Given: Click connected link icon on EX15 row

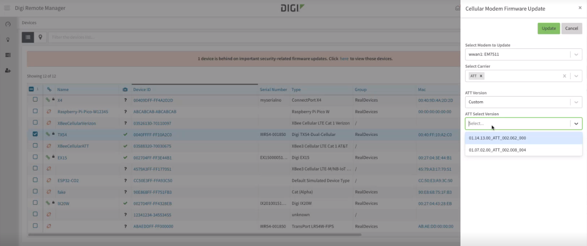Looking at the screenshot, I should point(48,157).
